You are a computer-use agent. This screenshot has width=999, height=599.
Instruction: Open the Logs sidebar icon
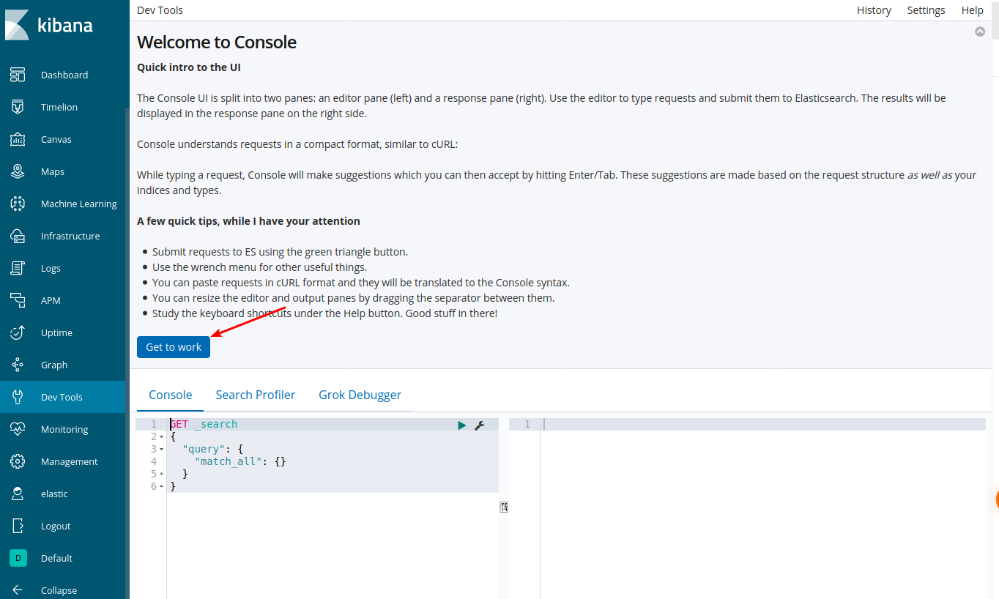(x=18, y=268)
